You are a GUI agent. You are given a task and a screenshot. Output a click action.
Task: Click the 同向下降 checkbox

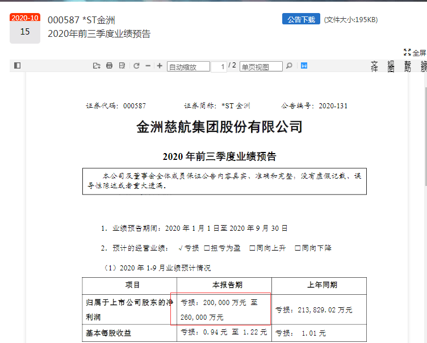click(298, 248)
